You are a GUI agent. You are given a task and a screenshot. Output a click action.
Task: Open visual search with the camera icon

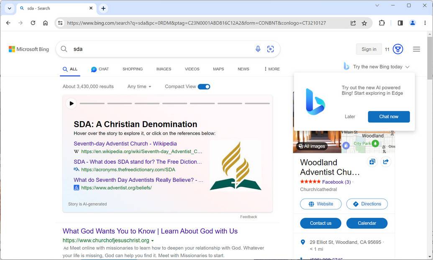(x=270, y=49)
